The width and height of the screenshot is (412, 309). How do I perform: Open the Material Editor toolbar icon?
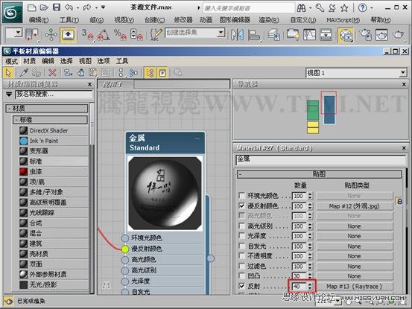click(x=346, y=35)
